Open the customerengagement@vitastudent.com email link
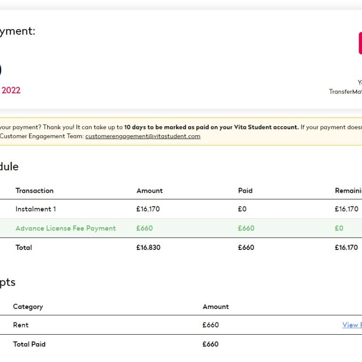 pyautogui.click(x=143, y=136)
